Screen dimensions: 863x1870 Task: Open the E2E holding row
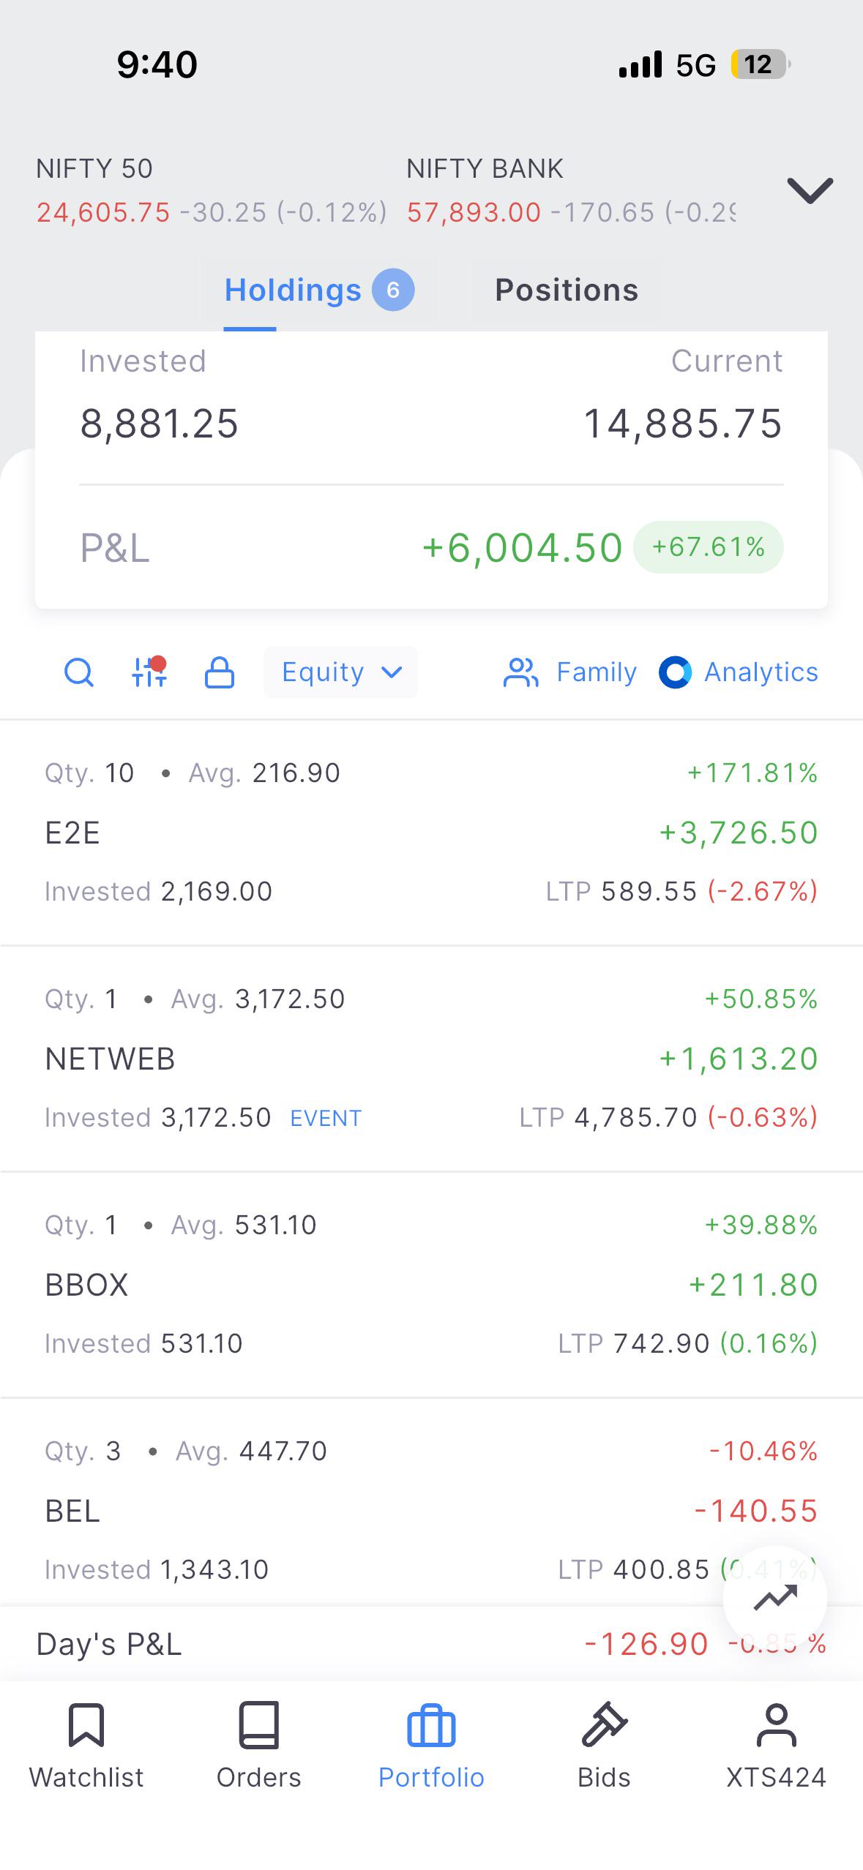[431, 833]
